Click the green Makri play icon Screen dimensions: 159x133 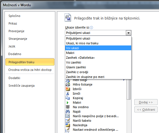click(x=67, y=103)
